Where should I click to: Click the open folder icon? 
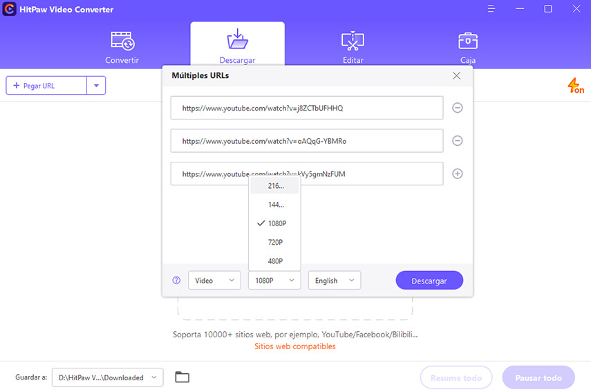pyautogui.click(x=182, y=377)
